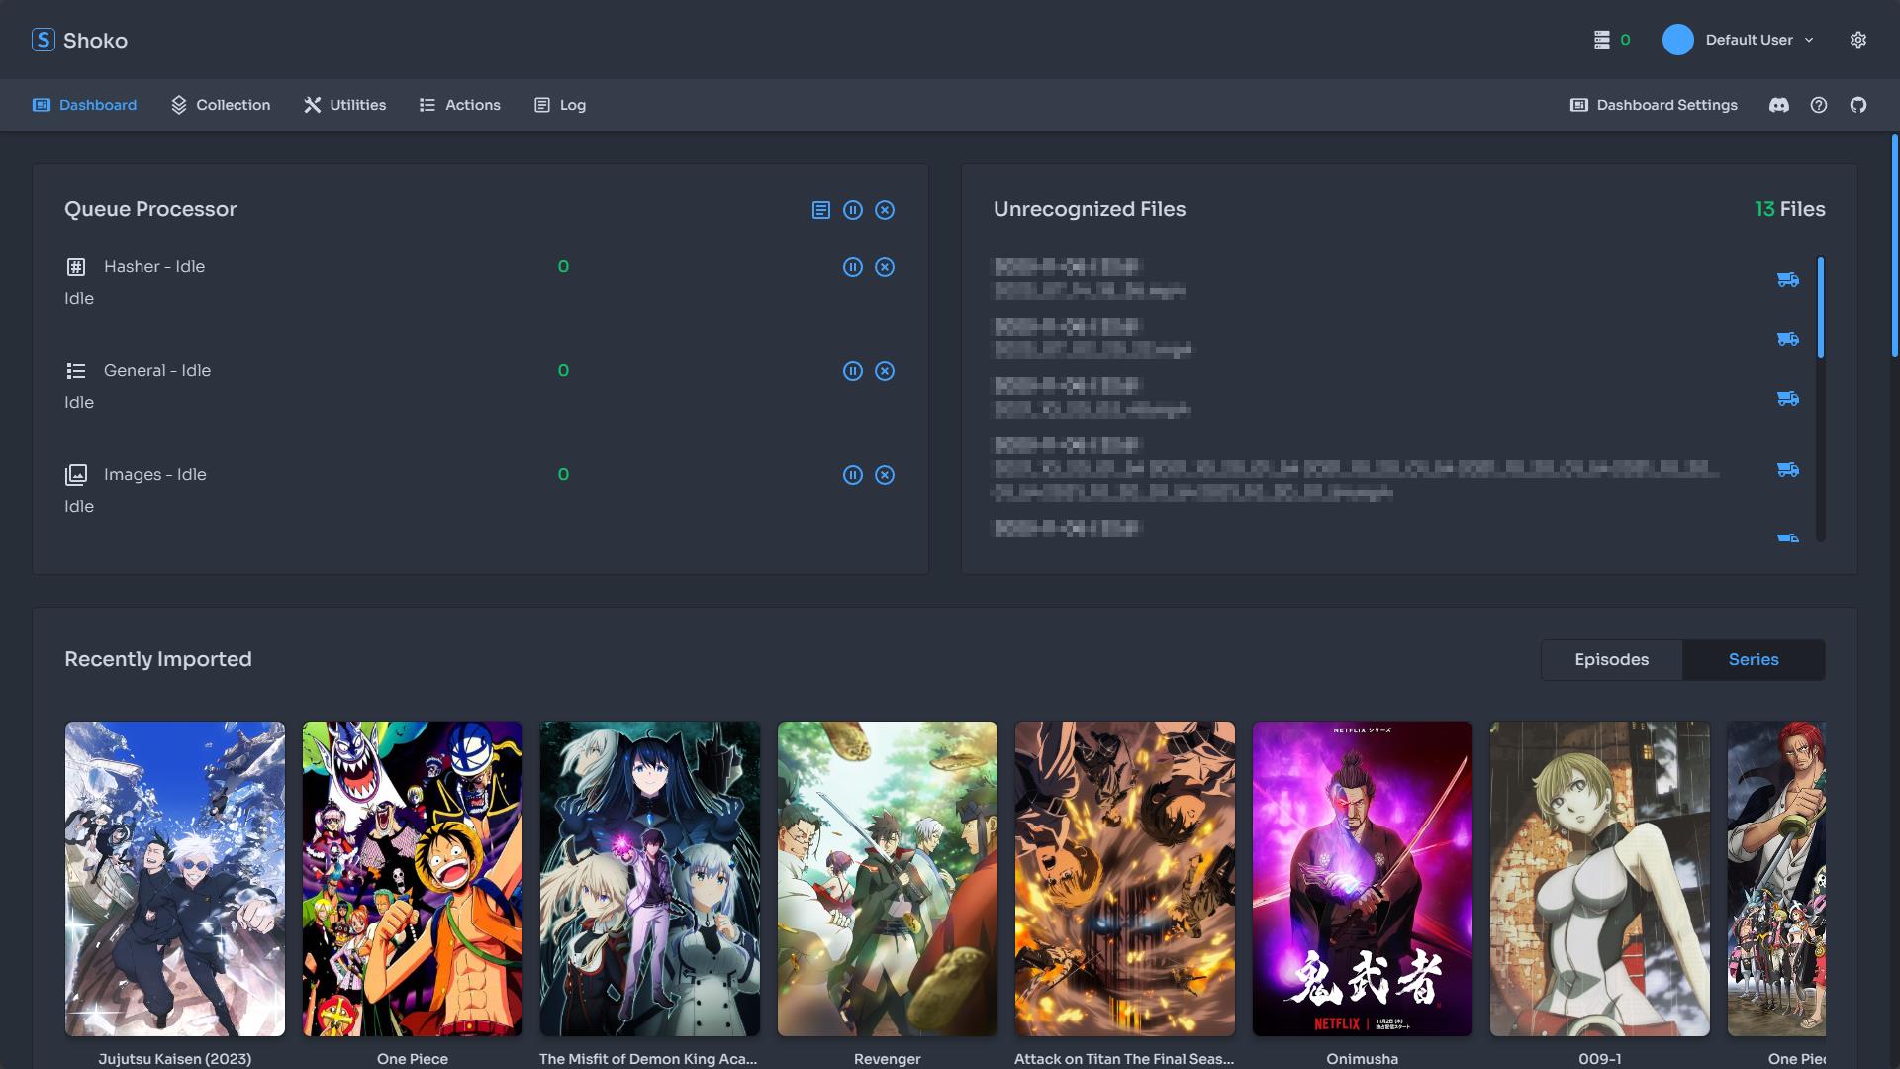Open the Collection tab
Image resolution: width=1900 pixels, height=1069 pixels.
coord(221,105)
